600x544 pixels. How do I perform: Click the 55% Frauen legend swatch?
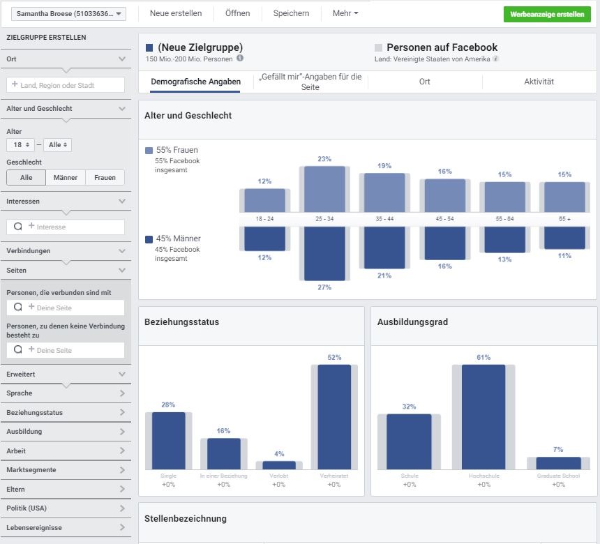[x=149, y=151]
